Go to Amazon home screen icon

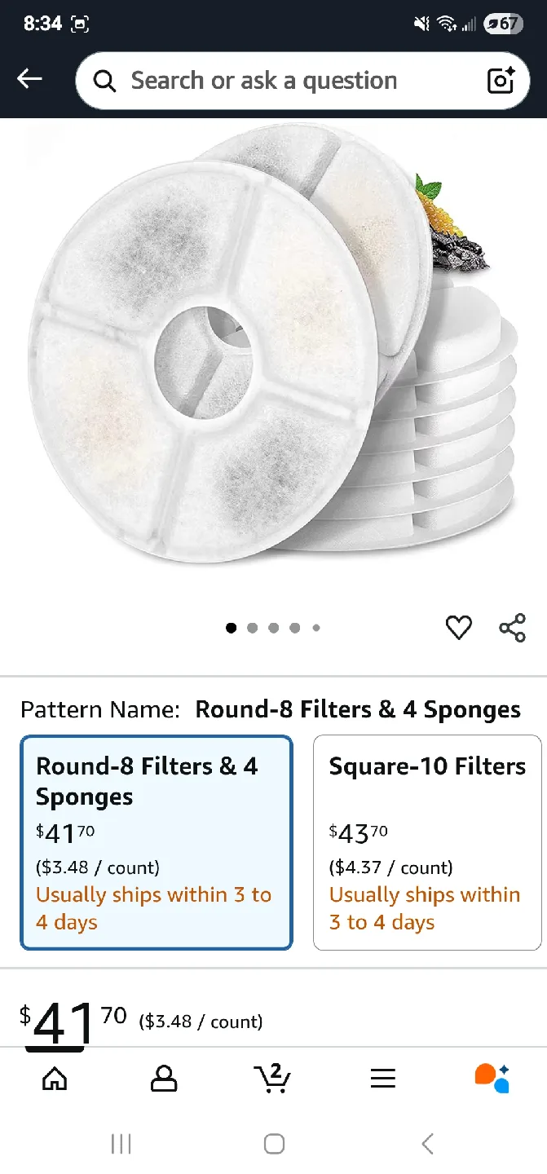[55, 1078]
